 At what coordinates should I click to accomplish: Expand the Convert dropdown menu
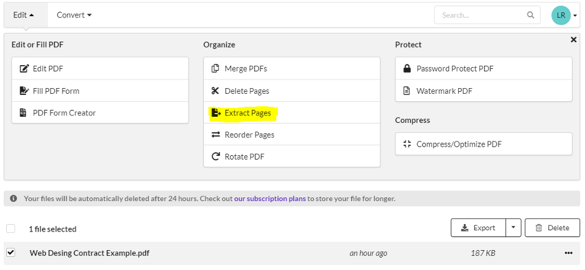pyautogui.click(x=74, y=16)
